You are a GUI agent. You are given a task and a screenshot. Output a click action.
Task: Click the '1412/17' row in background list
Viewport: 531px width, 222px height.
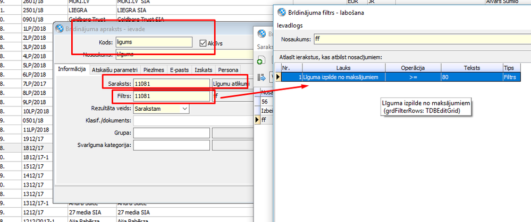point(37,175)
